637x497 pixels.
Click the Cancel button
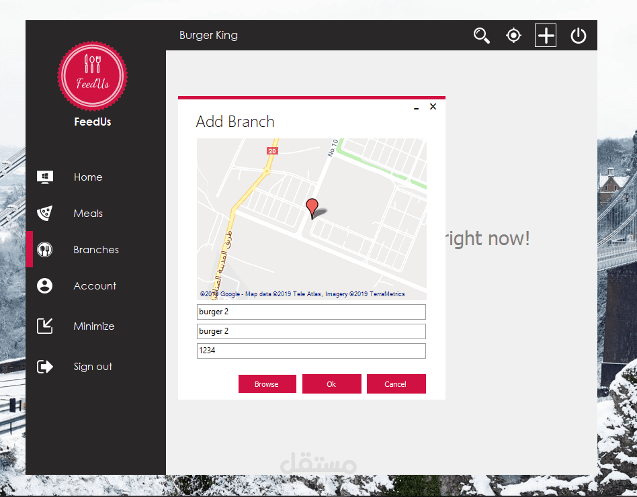[396, 383]
